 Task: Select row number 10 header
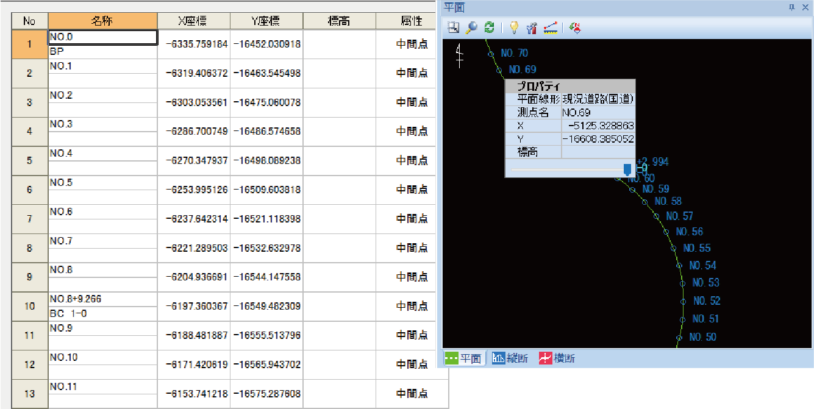pyautogui.click(x=29, y=306)
